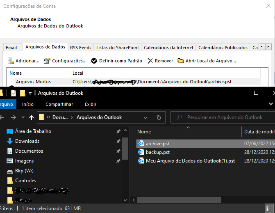The image size is (275, 213).
Task: Click pin icon next to Documentos
Action: pyautogui.click(x=118, y=151)
